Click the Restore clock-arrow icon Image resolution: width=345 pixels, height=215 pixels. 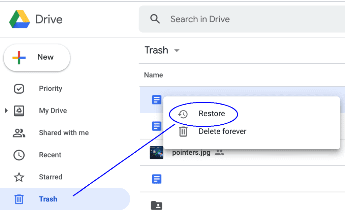(x=182, y=114)
